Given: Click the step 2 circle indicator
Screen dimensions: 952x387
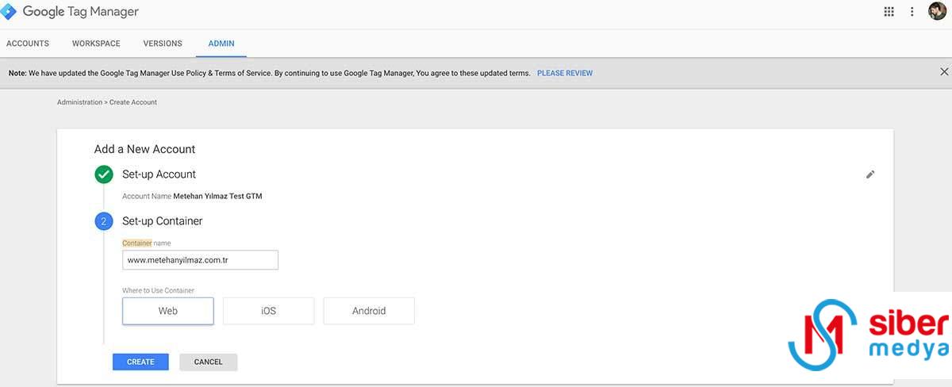Looking at the screenshot, I should pos(104,221).
